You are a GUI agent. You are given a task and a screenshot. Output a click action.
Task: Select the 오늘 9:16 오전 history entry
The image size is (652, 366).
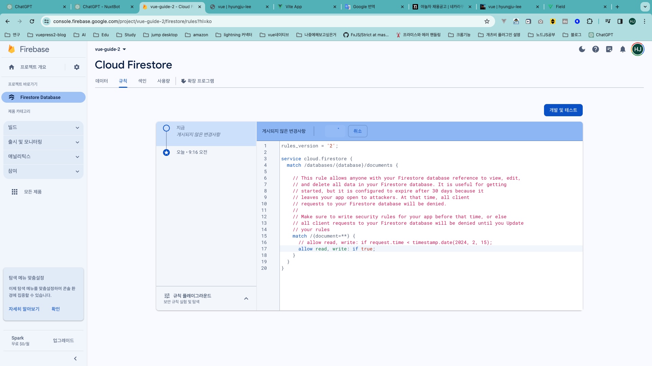click(x=206, y=152)
